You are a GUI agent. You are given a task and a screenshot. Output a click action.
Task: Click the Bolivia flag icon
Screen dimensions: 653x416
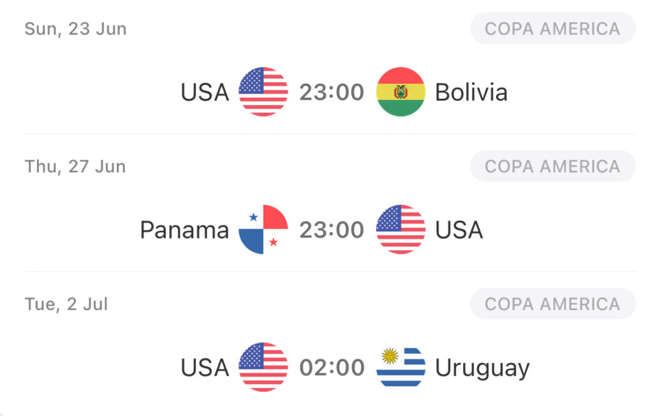400,92
